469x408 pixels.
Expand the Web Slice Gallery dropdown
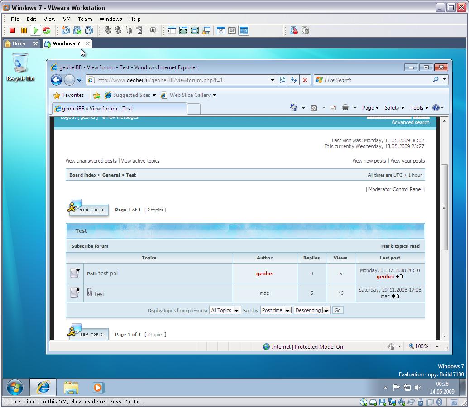pos(214,95)
